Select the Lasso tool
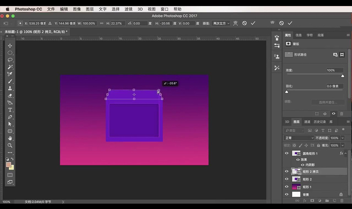Image resolution: width=352 pixels, height=209 pixels. coord(10,60)
